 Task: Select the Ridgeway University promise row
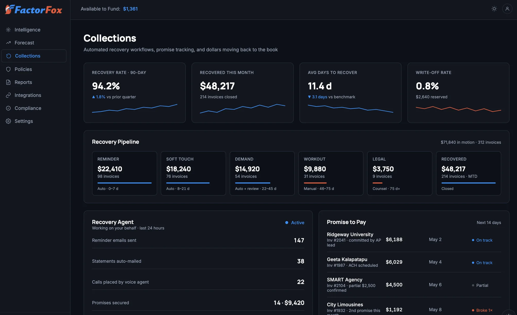click(414, 240)
